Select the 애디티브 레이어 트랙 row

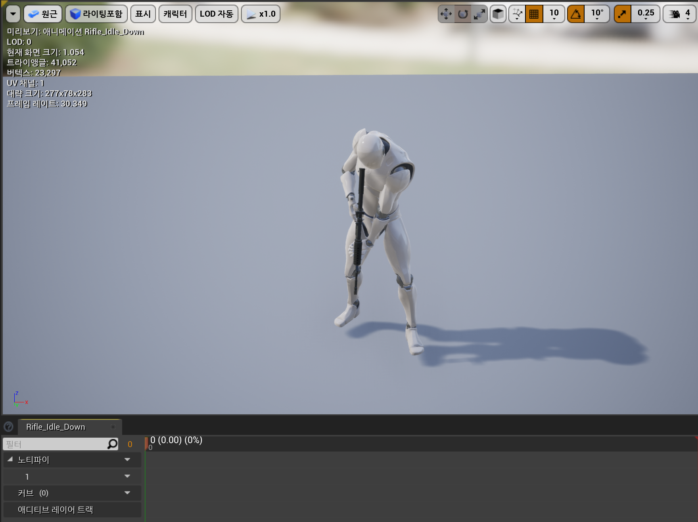[x=72, y=510]
